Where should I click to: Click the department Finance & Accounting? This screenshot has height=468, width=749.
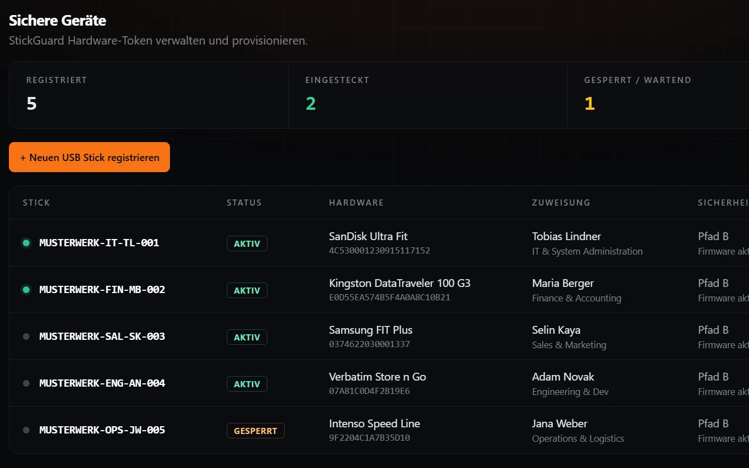pyautogui.click(x=576, y=298)
